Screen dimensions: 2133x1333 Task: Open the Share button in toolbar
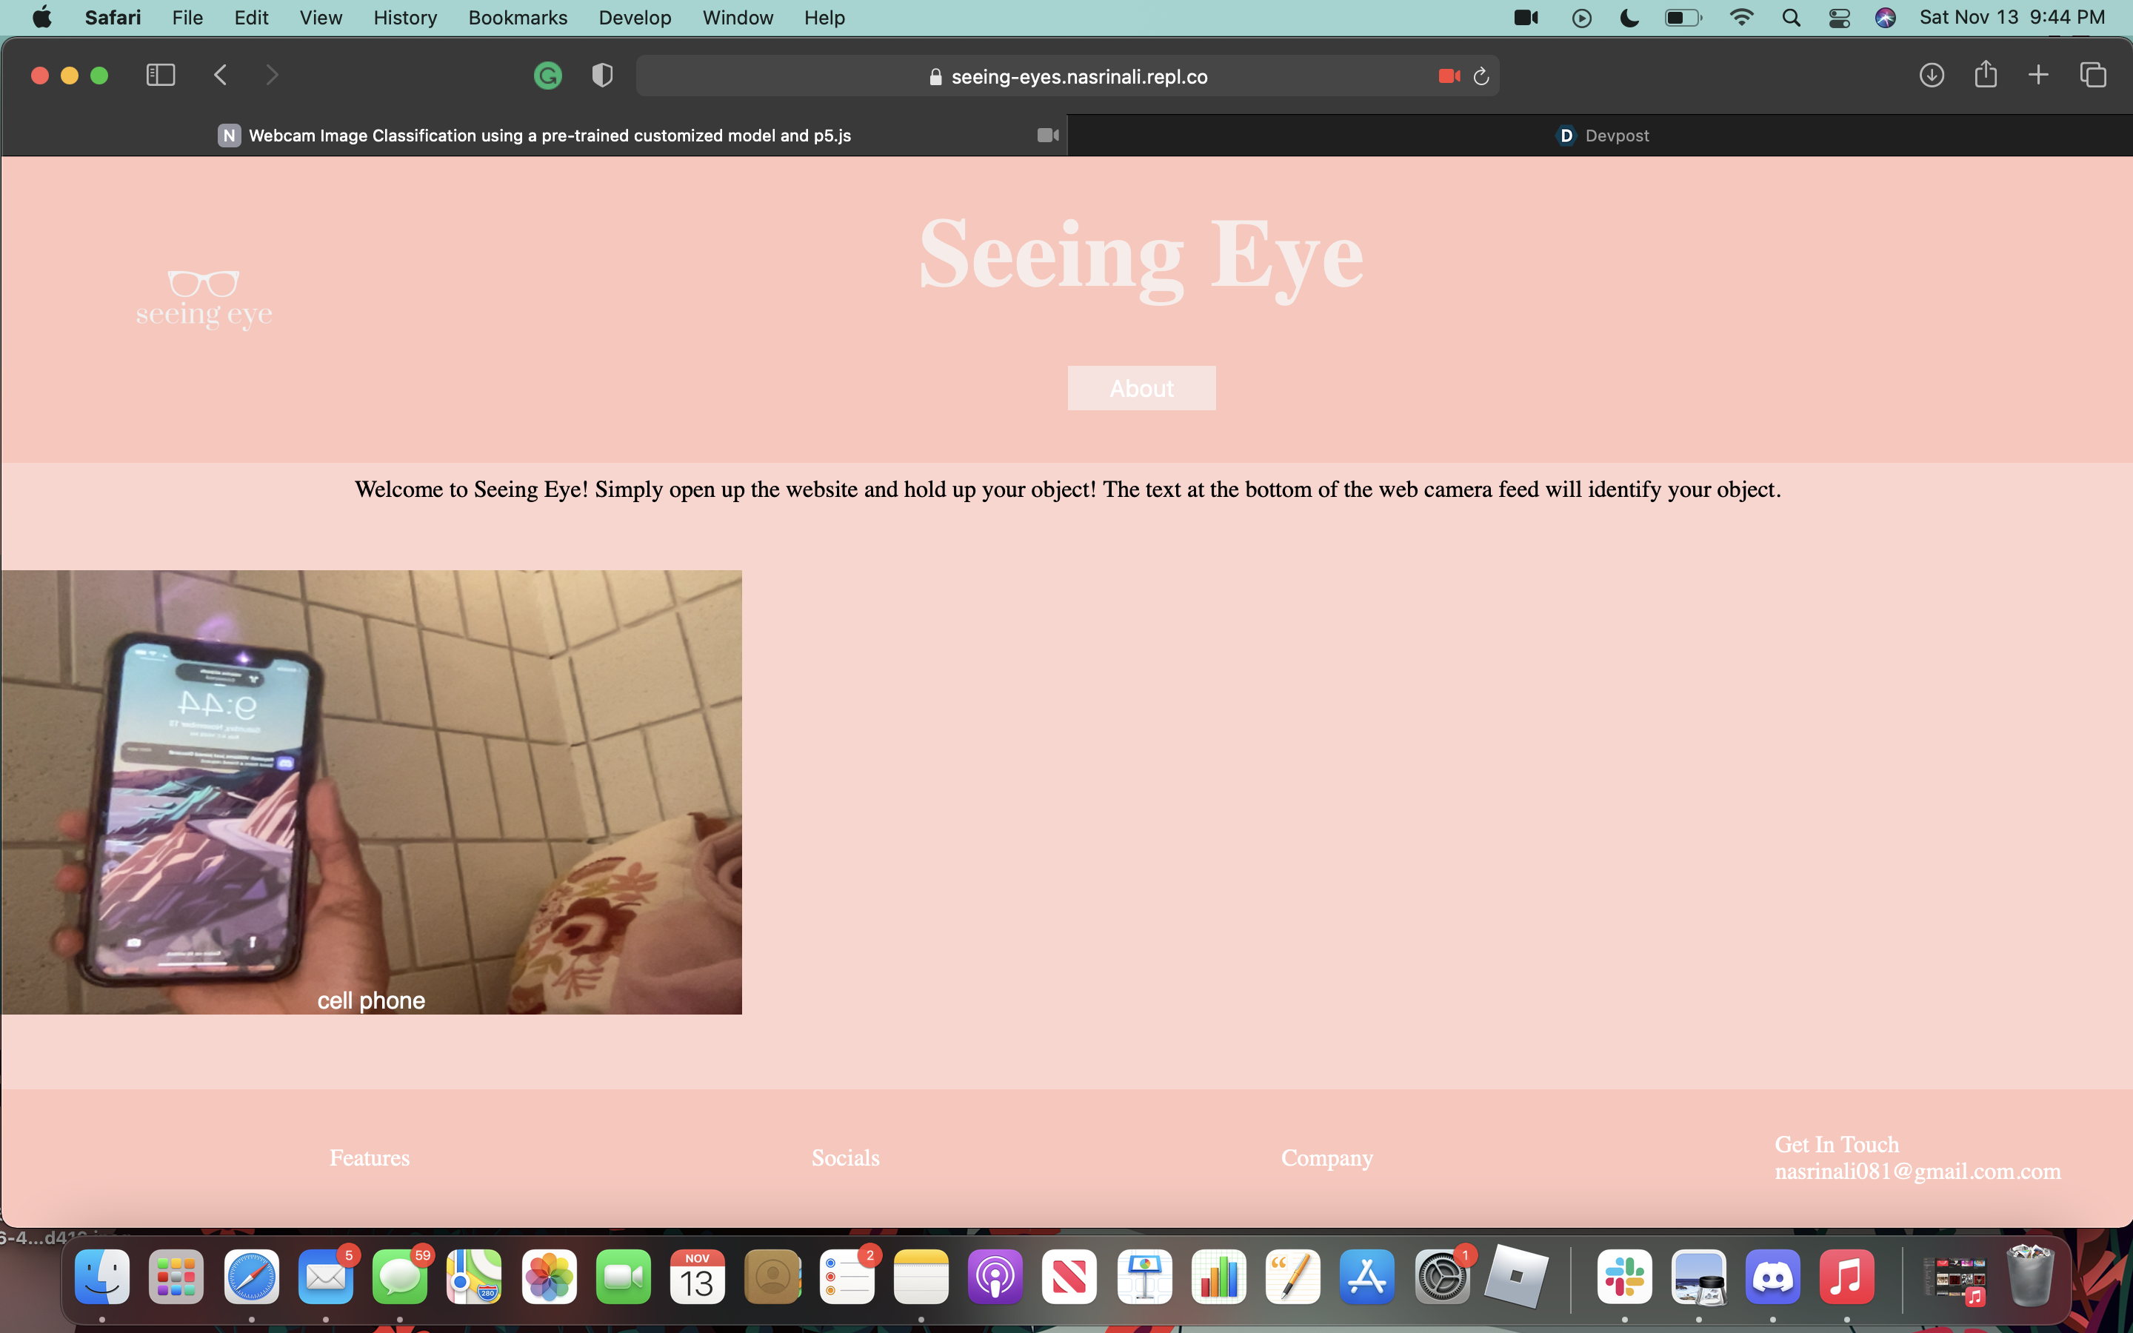(x=1985, y=75)
